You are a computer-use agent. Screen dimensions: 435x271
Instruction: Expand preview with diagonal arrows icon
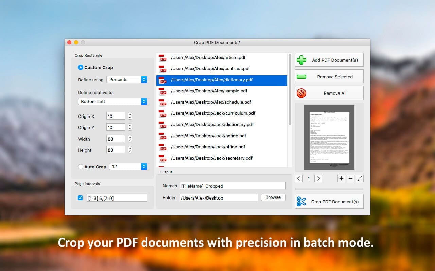[x=360, y=178]
